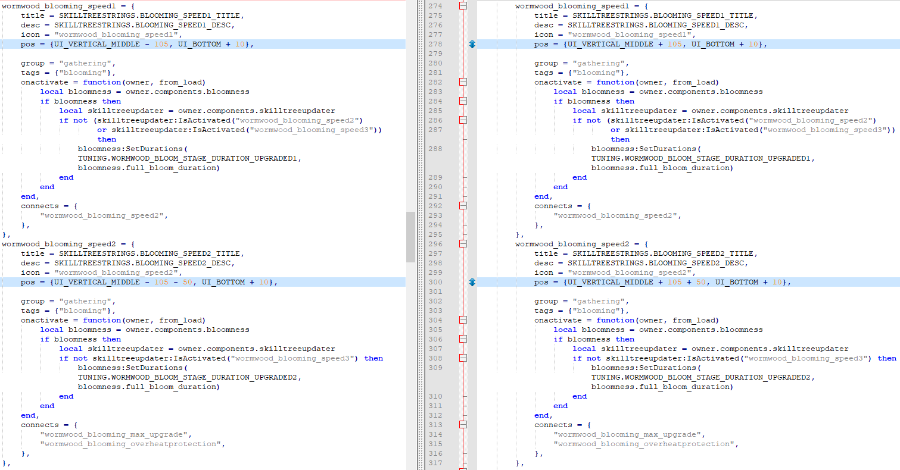Image resolution: width=900 pixels, height=470 pixels.
Task: Click the changed-line marker icon on line 278
Action: tap(472, 44)
